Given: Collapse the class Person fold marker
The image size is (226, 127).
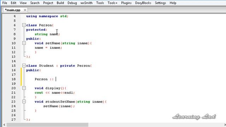Looking at the screenshot, I should (x=24, y=25).
